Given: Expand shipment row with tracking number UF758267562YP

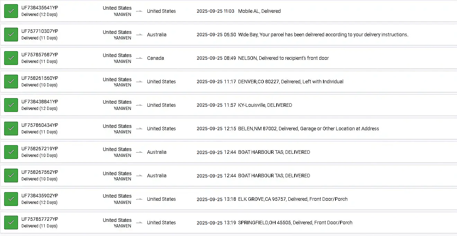Looking at the screenshot, I should click(228, 176).
